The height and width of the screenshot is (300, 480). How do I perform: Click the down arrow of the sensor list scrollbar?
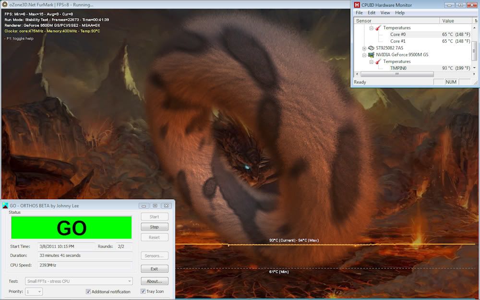point(475,68)
